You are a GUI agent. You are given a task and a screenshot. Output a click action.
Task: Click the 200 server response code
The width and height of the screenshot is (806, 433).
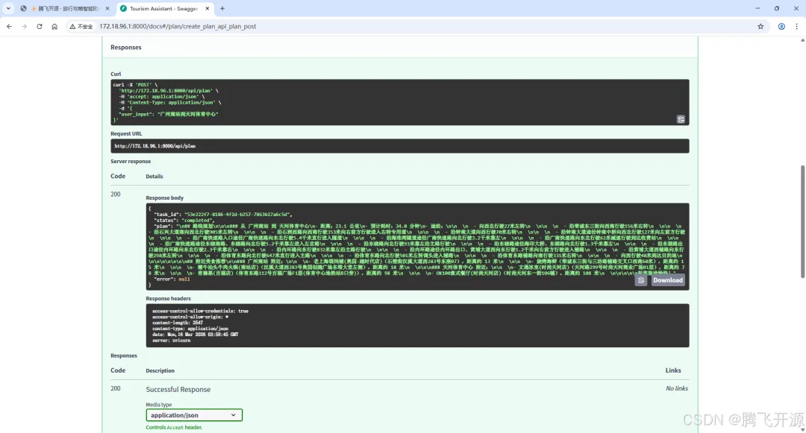tap(116, 195)
